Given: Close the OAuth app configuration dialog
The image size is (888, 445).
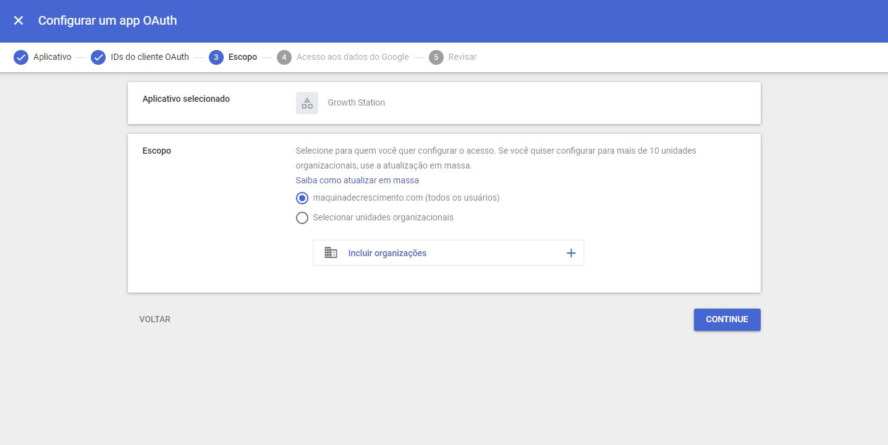Looking at the screenshot, I should [x=19, y=20].
